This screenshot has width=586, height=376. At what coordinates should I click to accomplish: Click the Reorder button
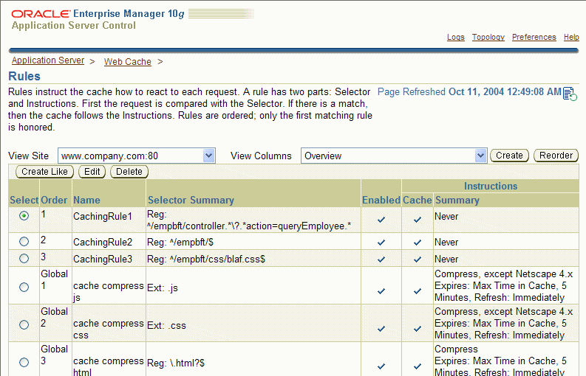click(x=556, y=155)
